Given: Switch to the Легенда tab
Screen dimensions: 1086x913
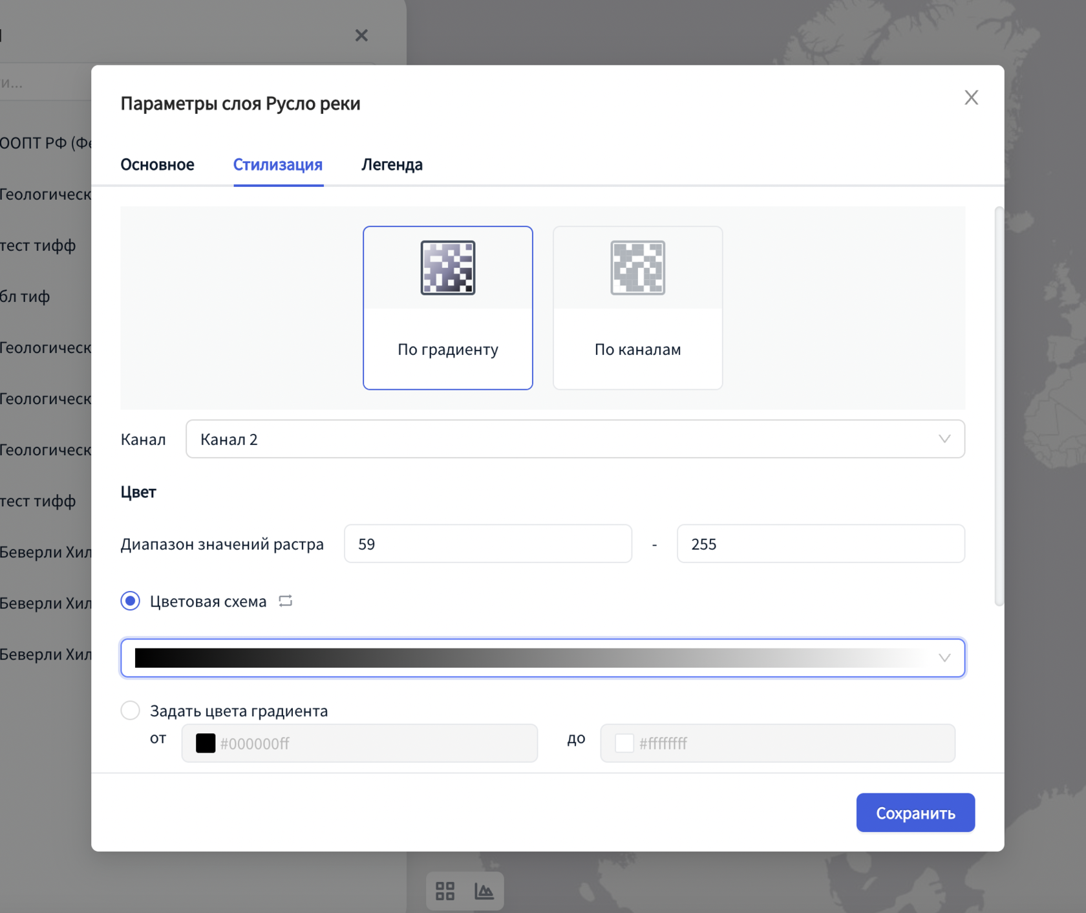Looking at the screenshot, I should 392,164.
